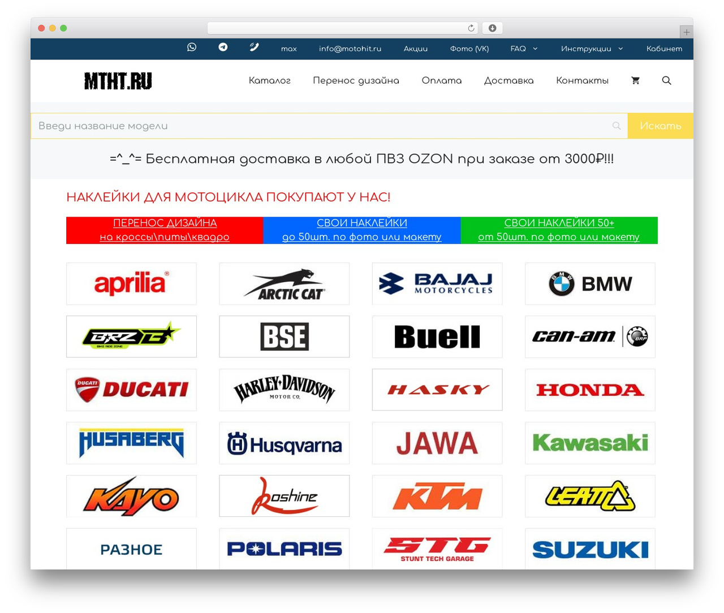Open the Фото (VK) link

[469, 49]
